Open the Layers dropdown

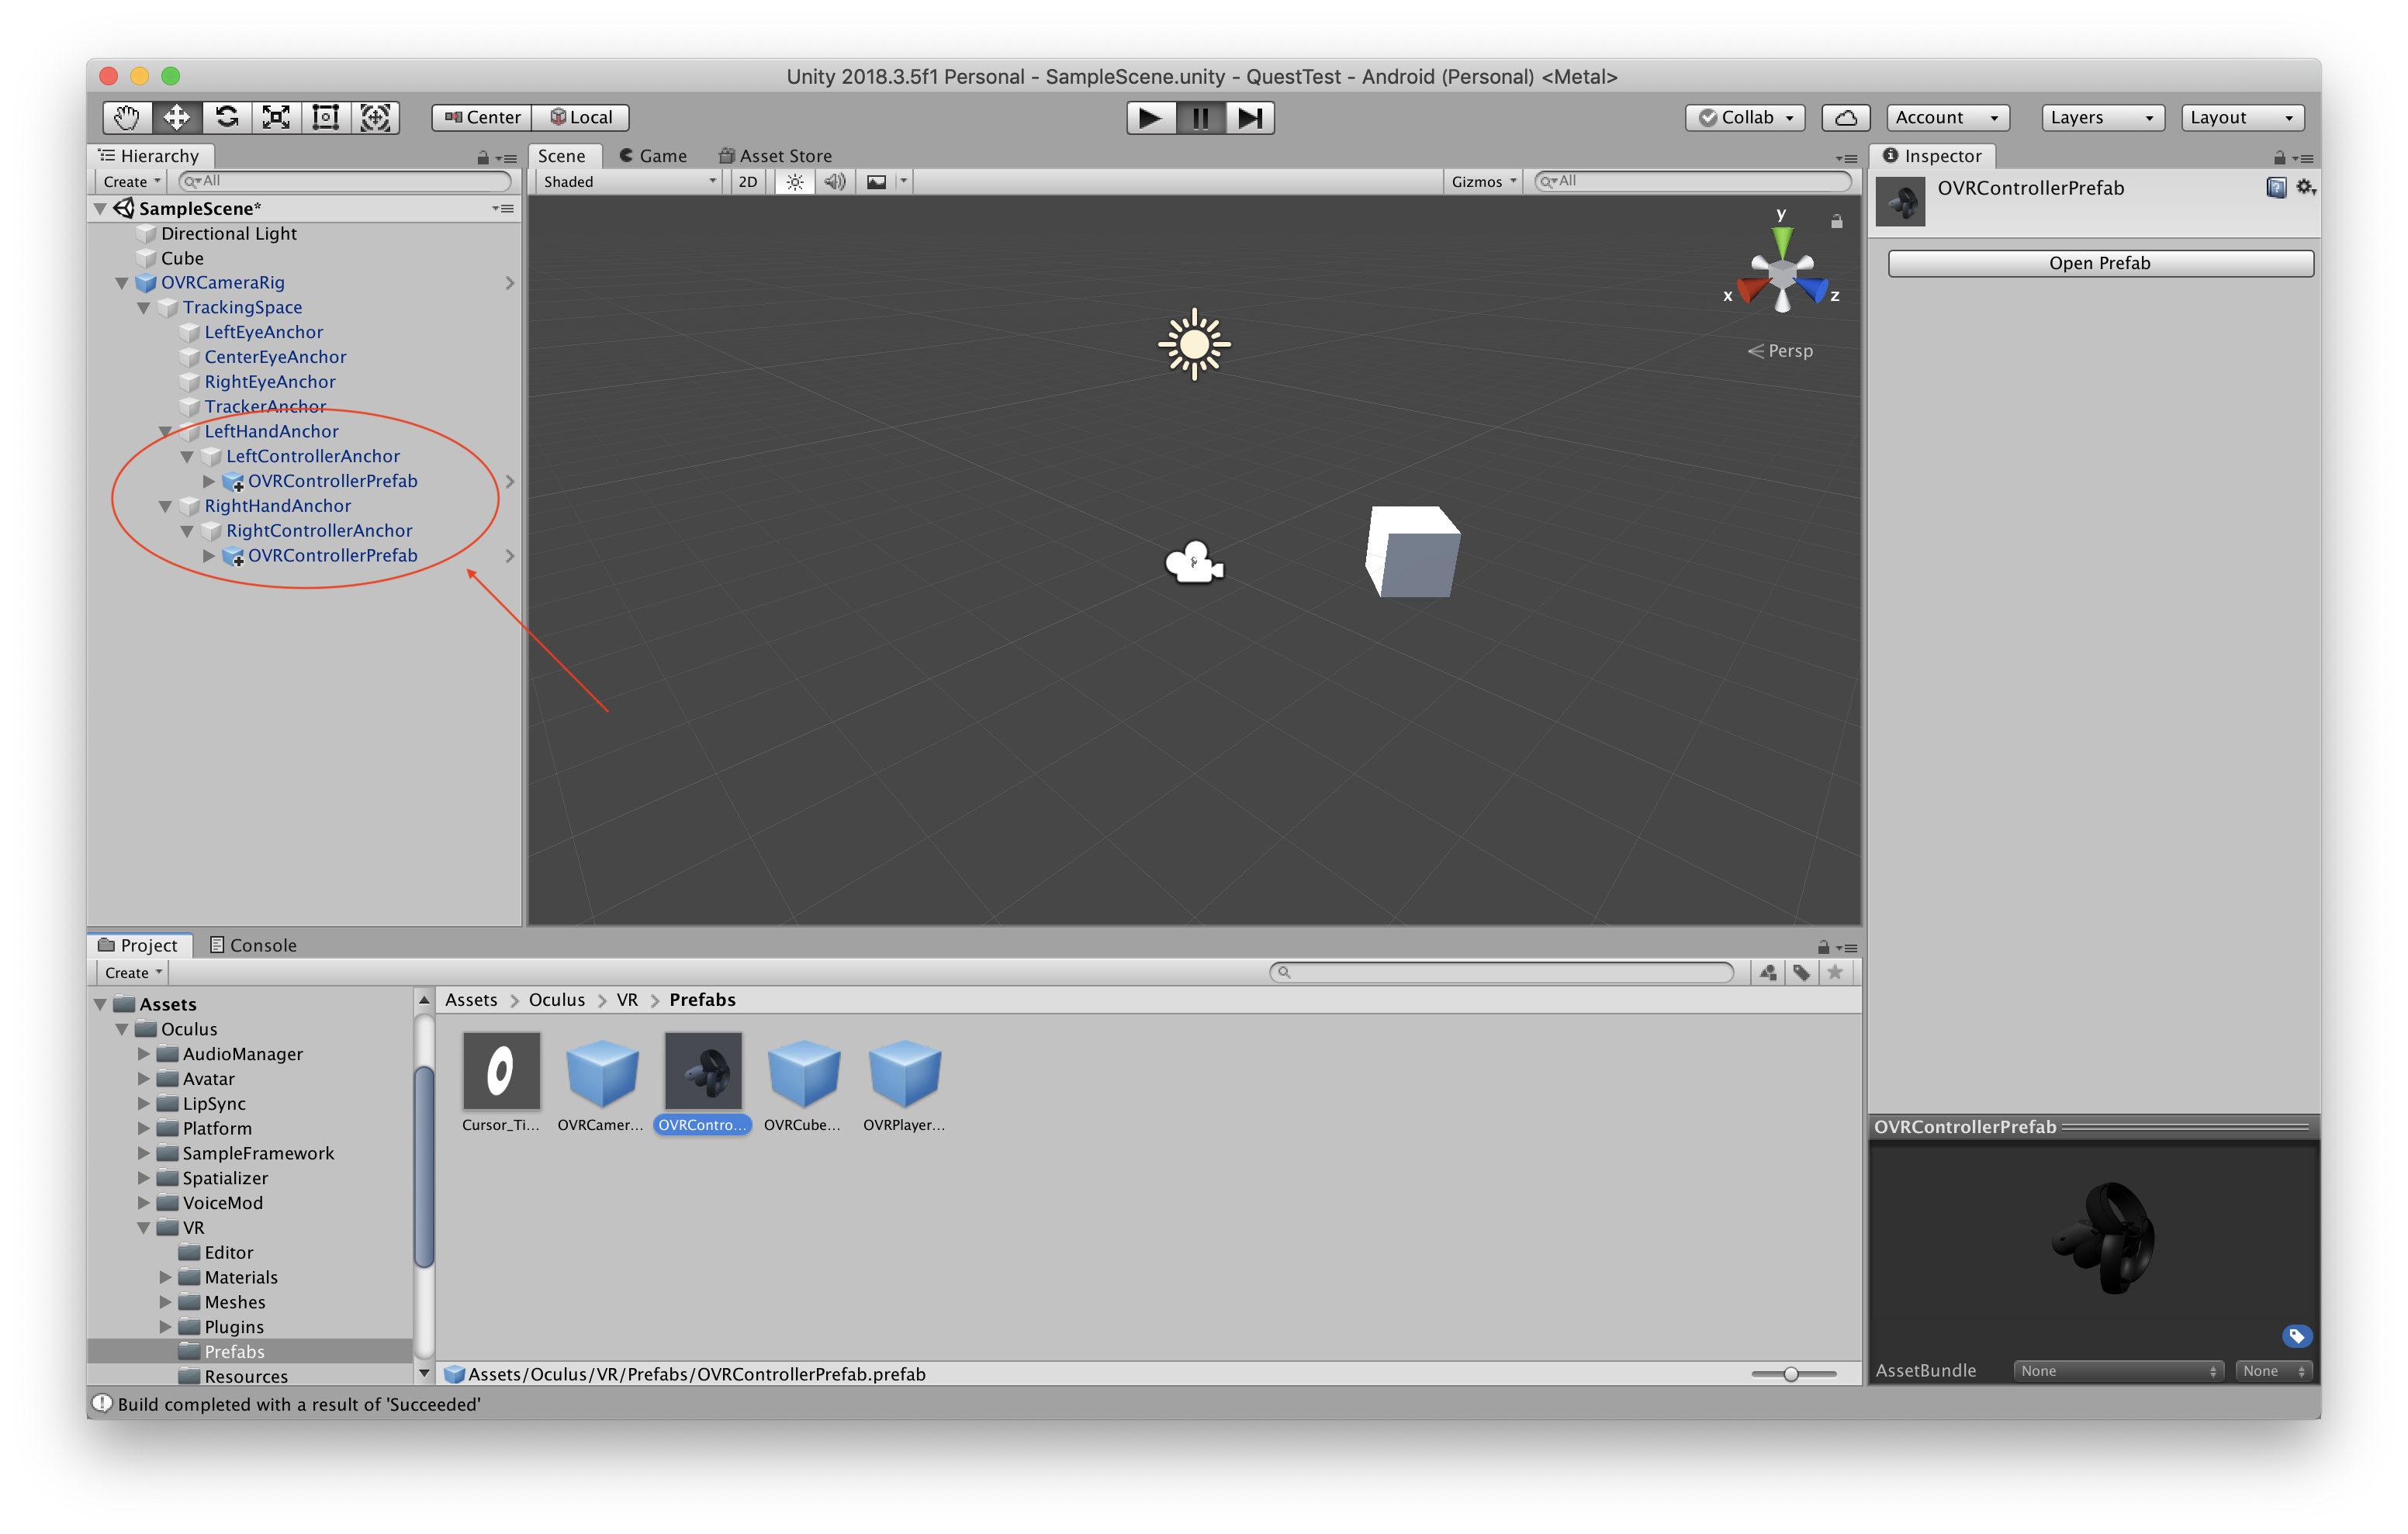coord(2103,118)
